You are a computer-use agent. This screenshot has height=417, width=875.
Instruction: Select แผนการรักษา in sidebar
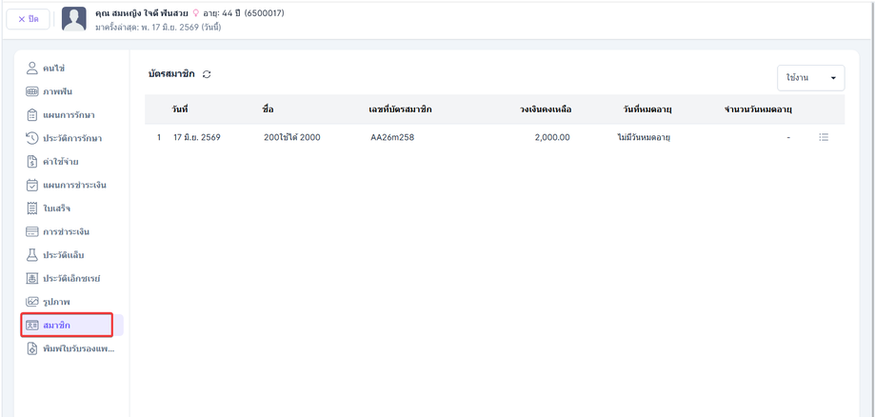(x=71, y=115)
